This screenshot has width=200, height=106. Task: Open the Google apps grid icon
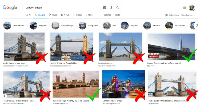185,8
